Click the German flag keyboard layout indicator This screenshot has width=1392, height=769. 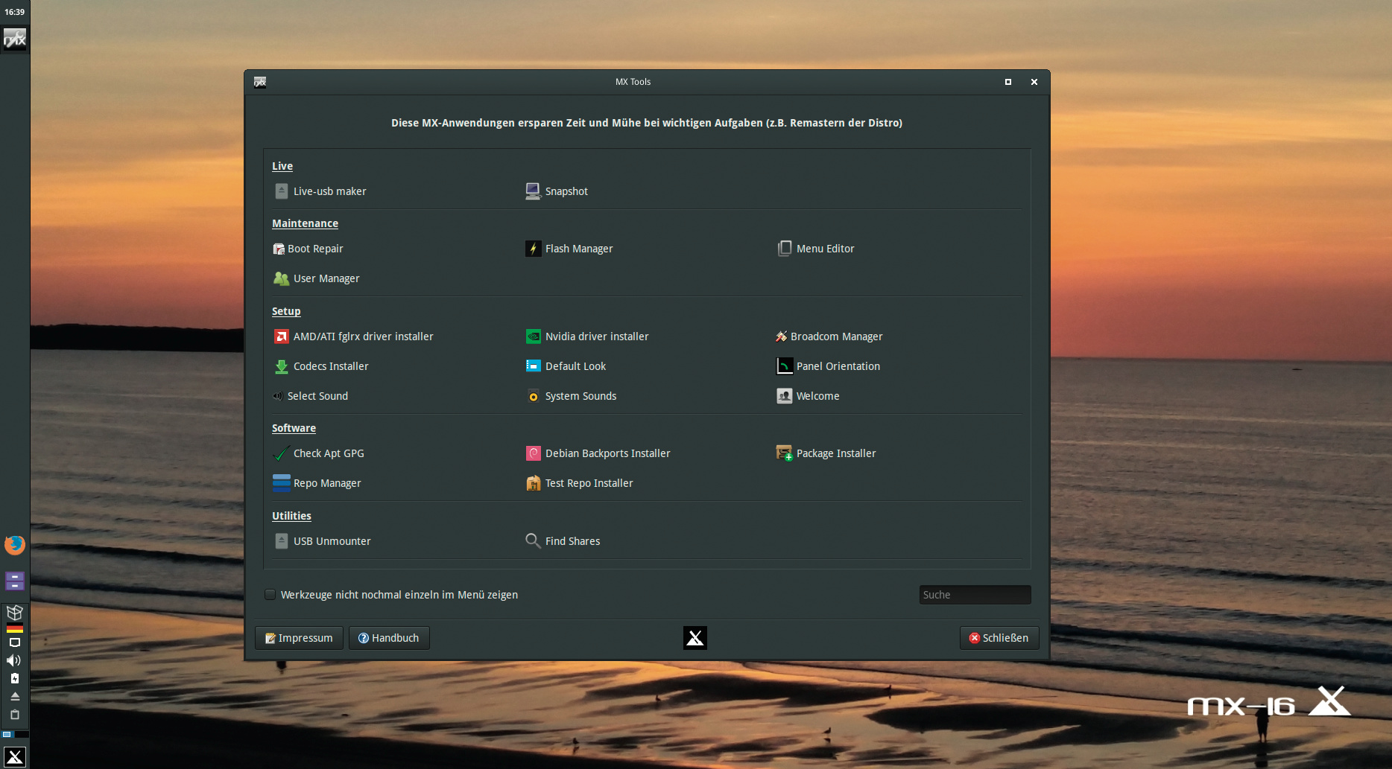[x=15, y=628]
